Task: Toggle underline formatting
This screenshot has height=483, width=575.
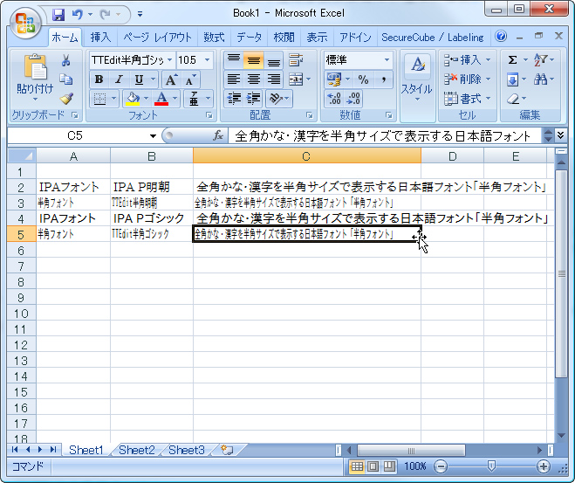Action: (139, 79)
